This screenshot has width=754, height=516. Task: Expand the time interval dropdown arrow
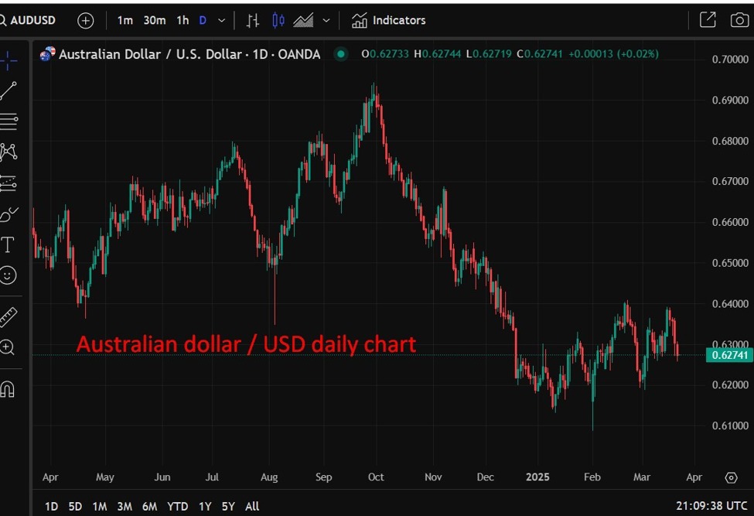tap(222, 21)
